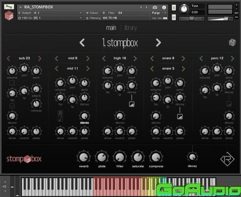Click the stompbox logo text

pos(24,159)
